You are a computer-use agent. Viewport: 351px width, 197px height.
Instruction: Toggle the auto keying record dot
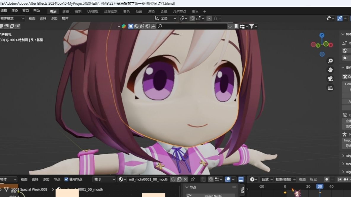pyautogui.click(x=327, y=179)
